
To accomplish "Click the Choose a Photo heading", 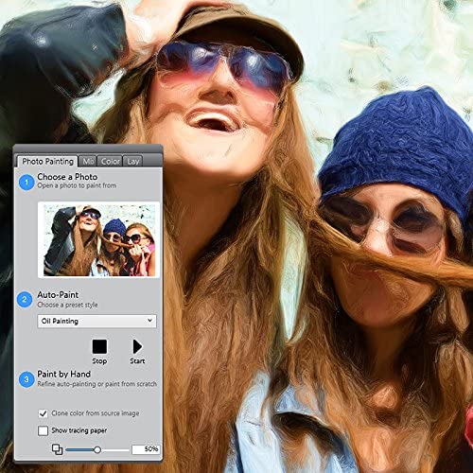I will coord(67,177).
